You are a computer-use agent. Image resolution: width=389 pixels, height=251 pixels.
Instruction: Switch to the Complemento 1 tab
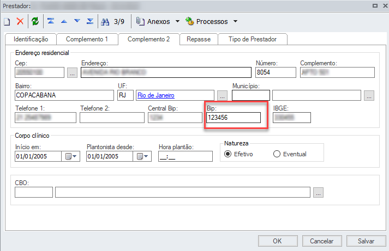(x=87, y=39)
